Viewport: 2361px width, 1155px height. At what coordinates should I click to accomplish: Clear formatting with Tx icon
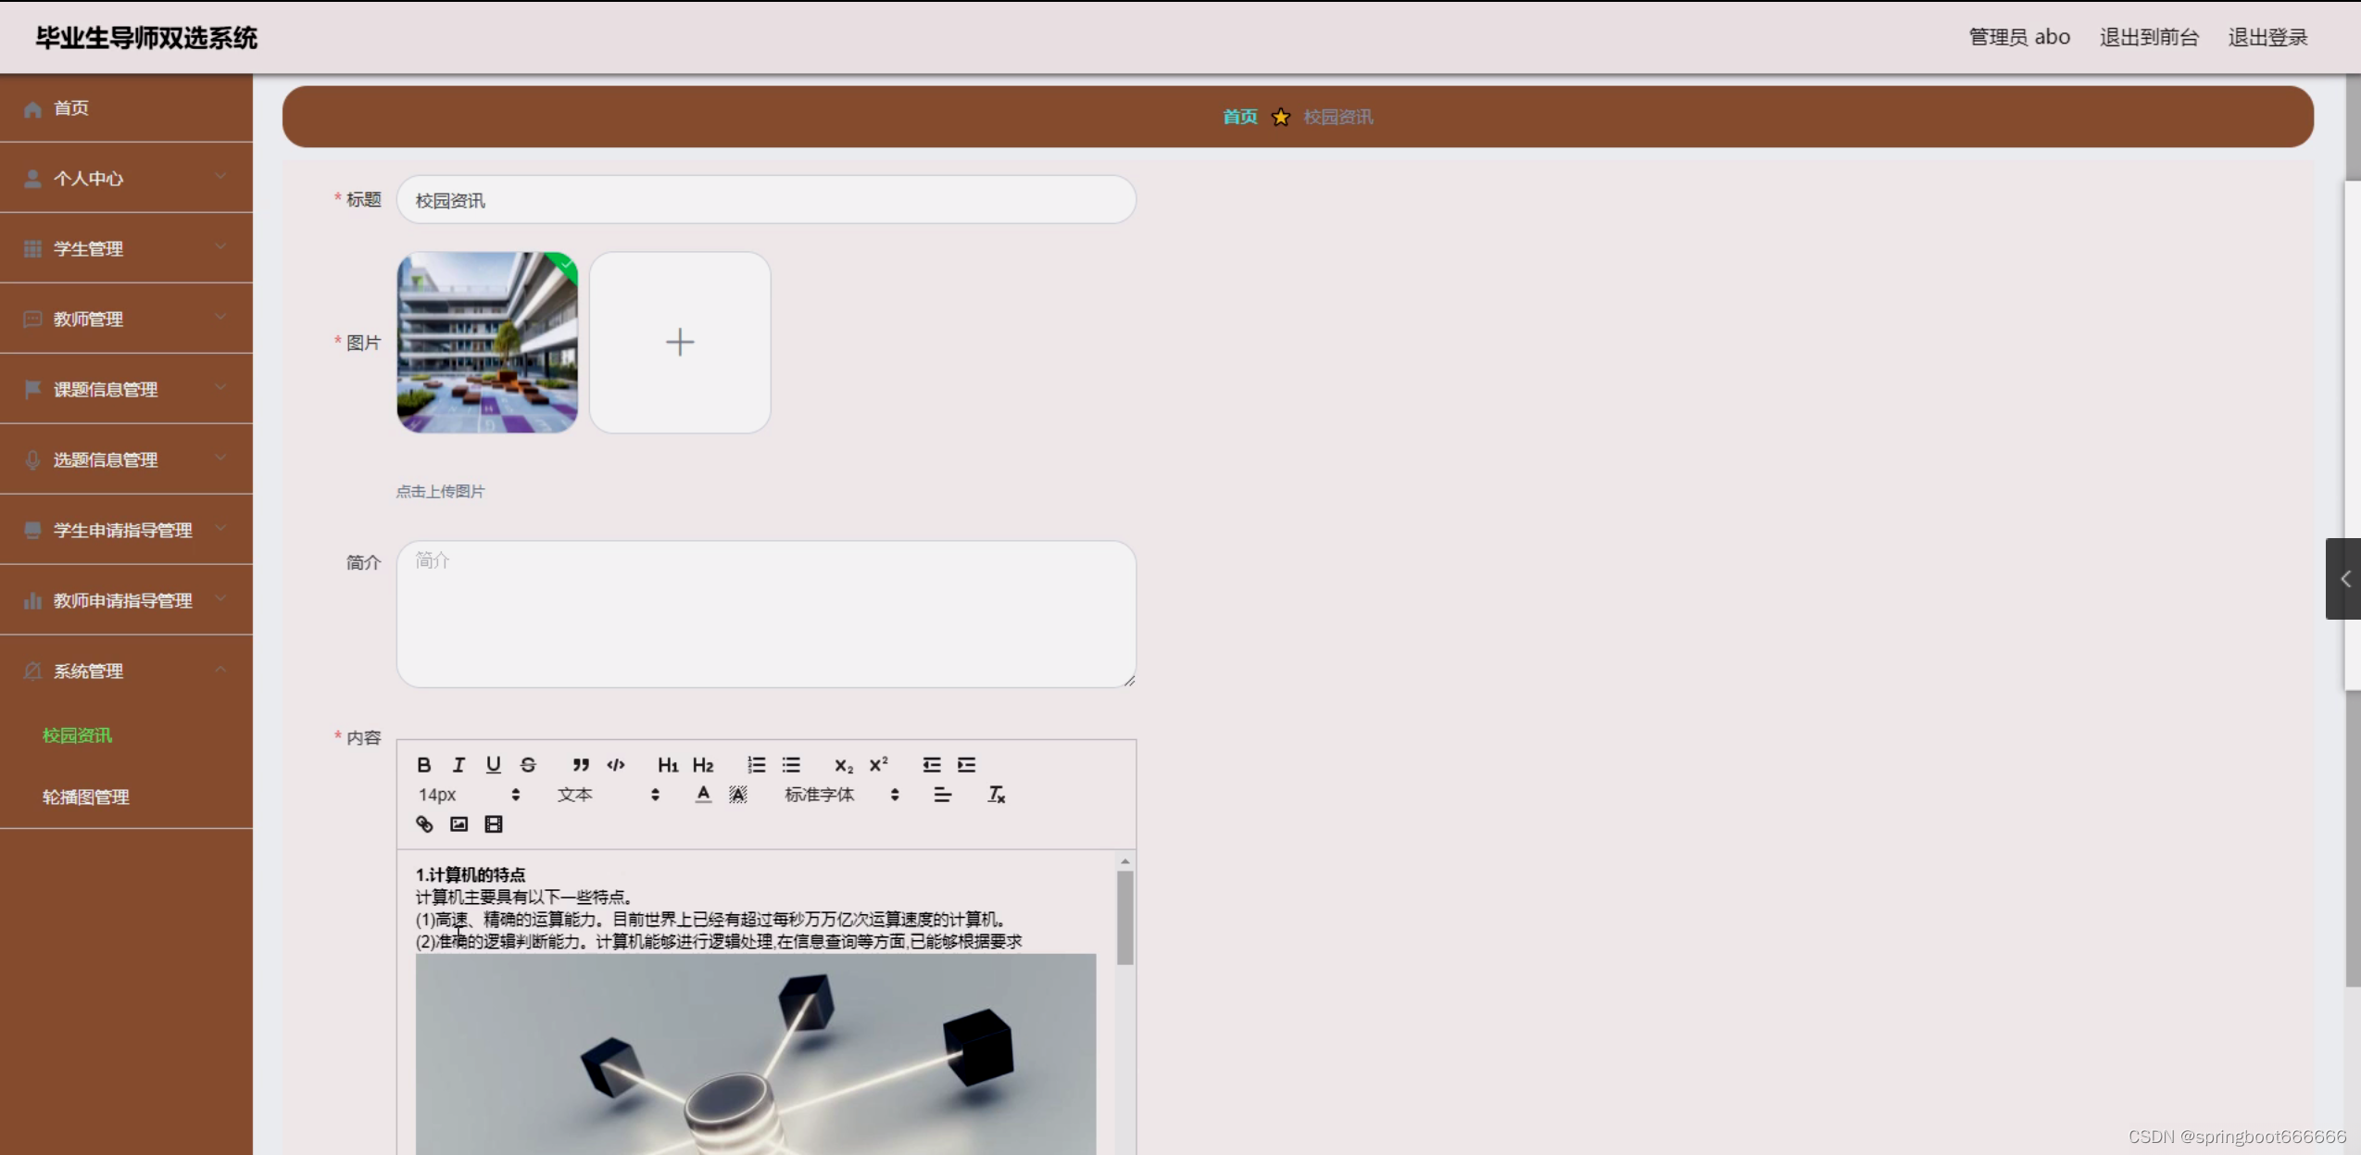click(x=996, y=795)
